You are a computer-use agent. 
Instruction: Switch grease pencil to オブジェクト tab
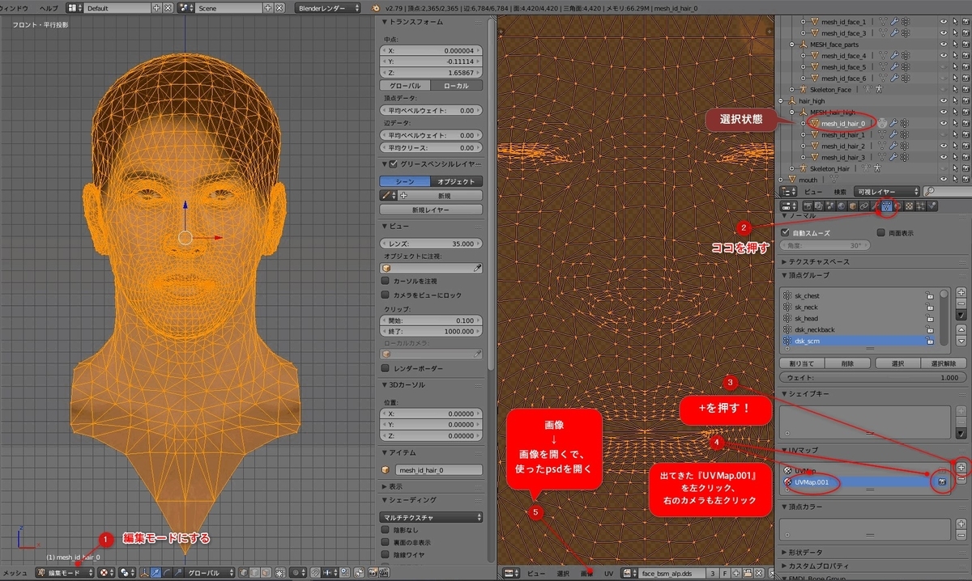(457, 181)
